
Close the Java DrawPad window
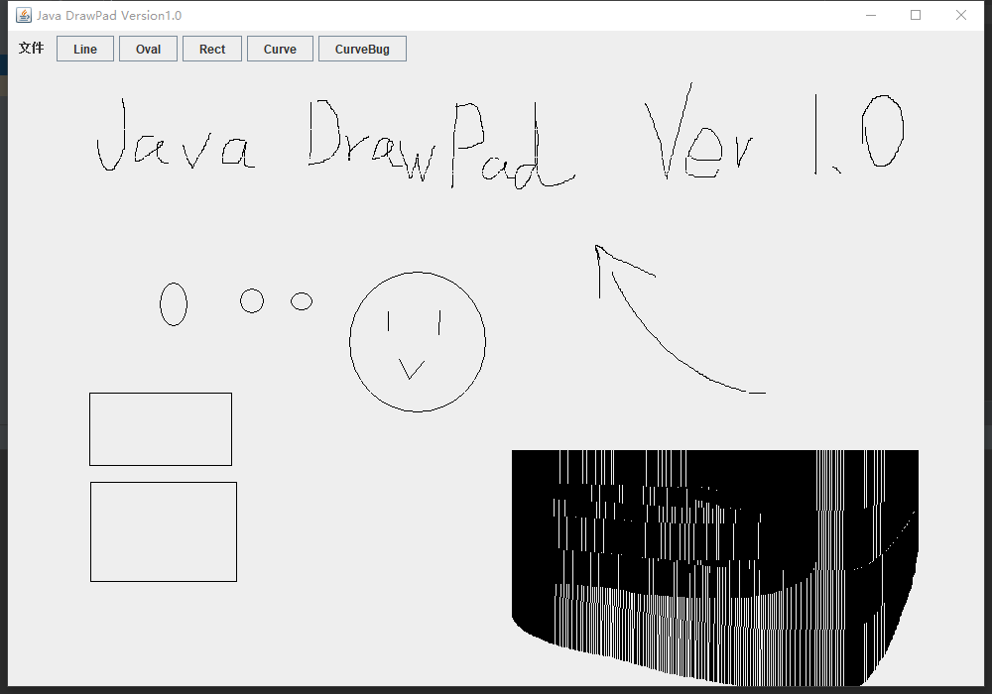(961, 15)
